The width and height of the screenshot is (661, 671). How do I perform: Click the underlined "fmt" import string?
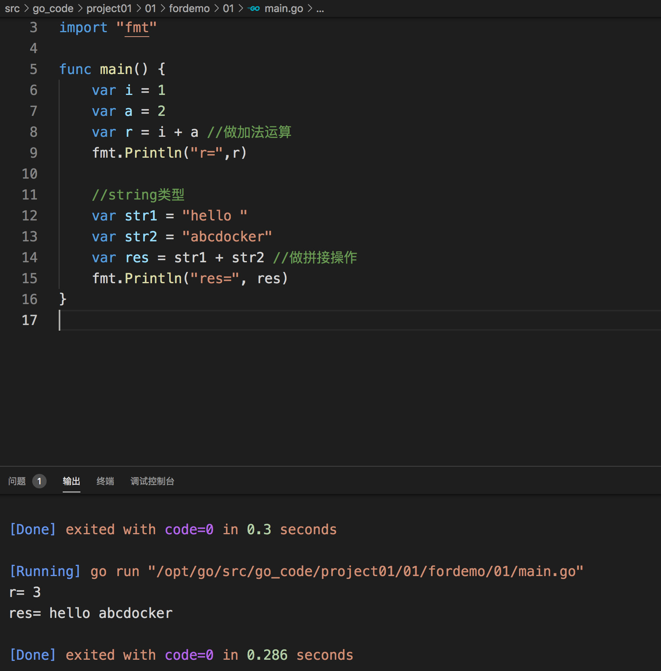[136, 28]
